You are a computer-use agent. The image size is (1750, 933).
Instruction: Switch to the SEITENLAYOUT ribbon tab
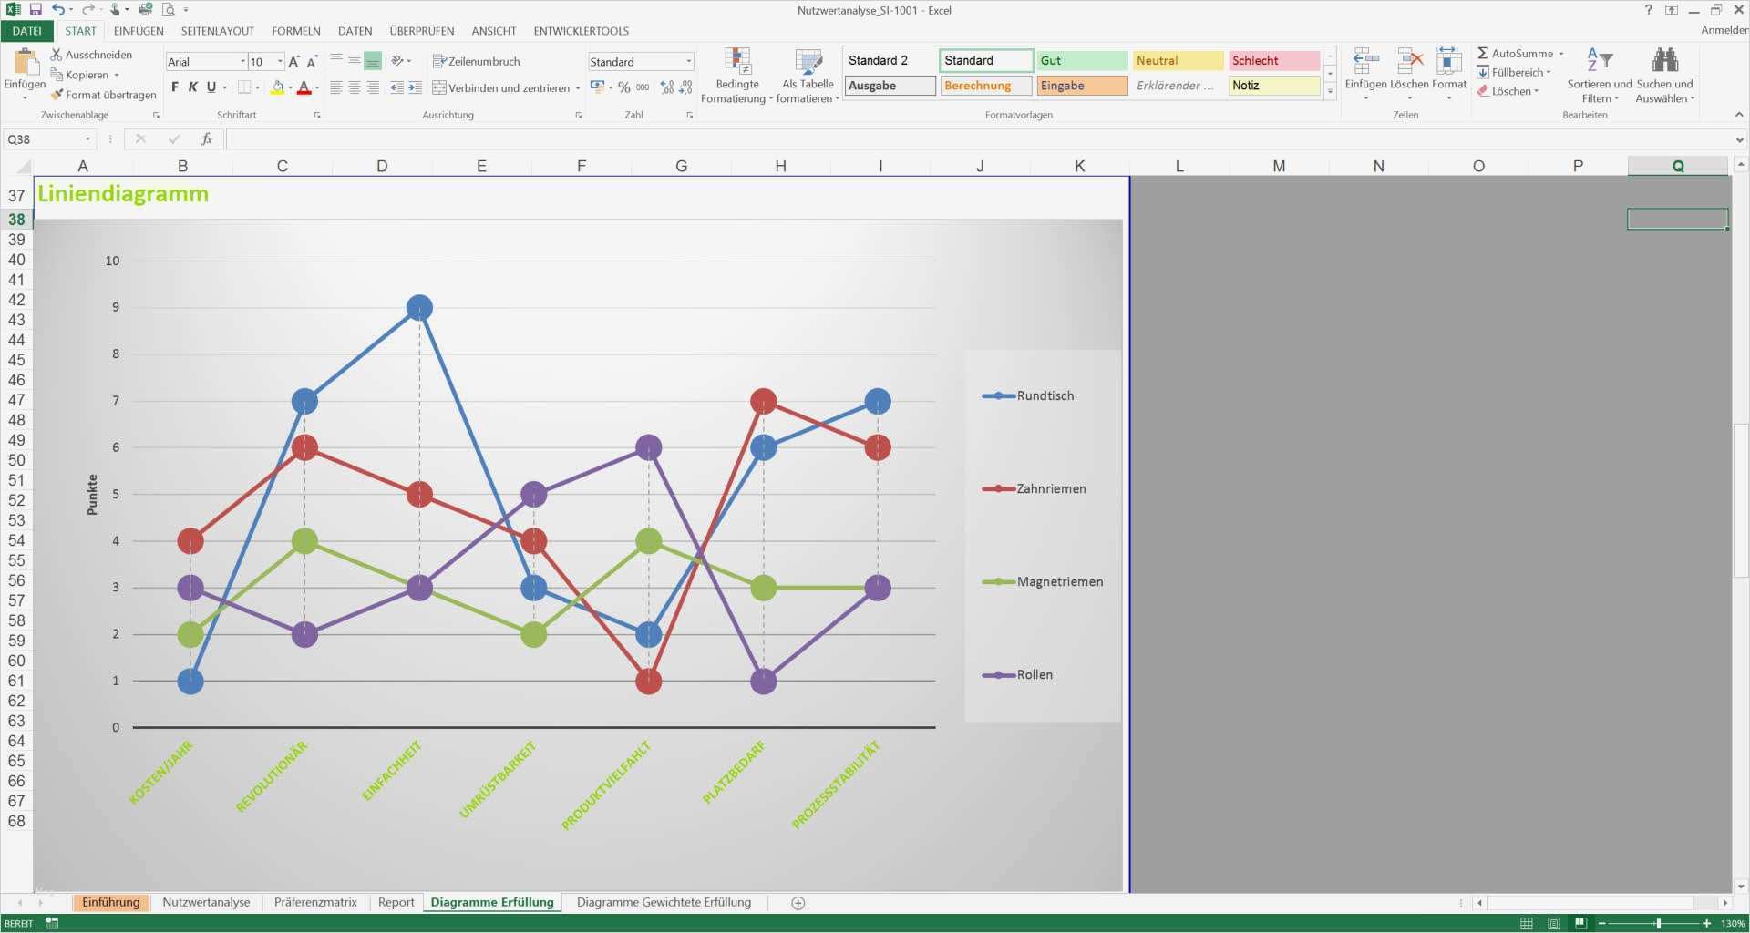[x=218, y=31]
